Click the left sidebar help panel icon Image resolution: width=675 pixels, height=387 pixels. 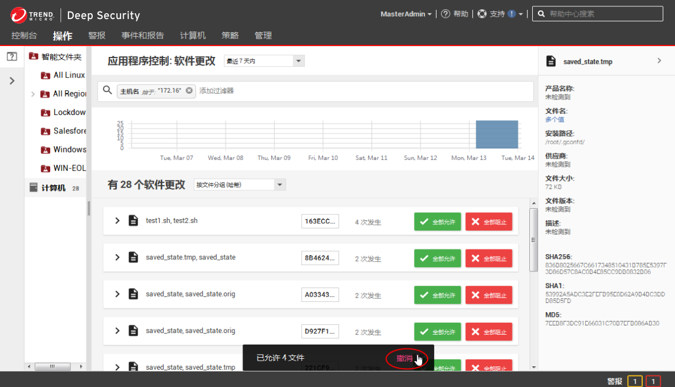pyautogui.click(x=12, y=56)
